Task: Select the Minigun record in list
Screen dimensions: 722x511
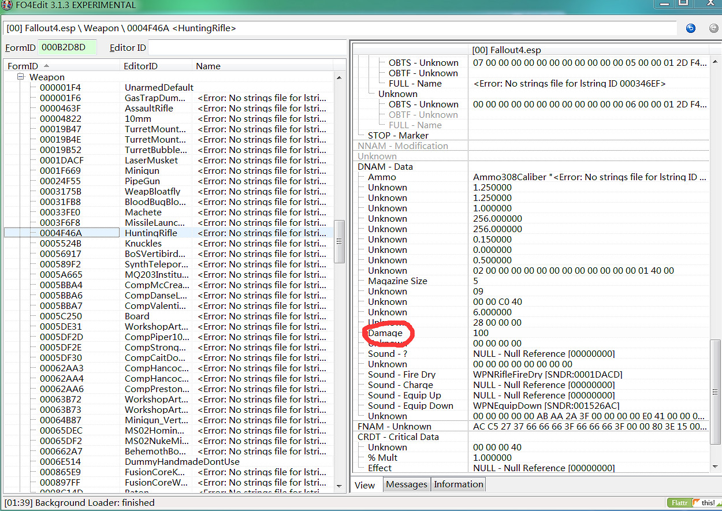Action: click(x=142, y=170)
